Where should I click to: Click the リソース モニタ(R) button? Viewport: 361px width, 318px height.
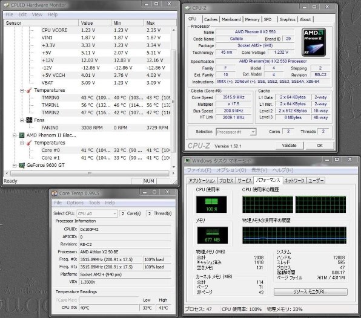[310, 292]
